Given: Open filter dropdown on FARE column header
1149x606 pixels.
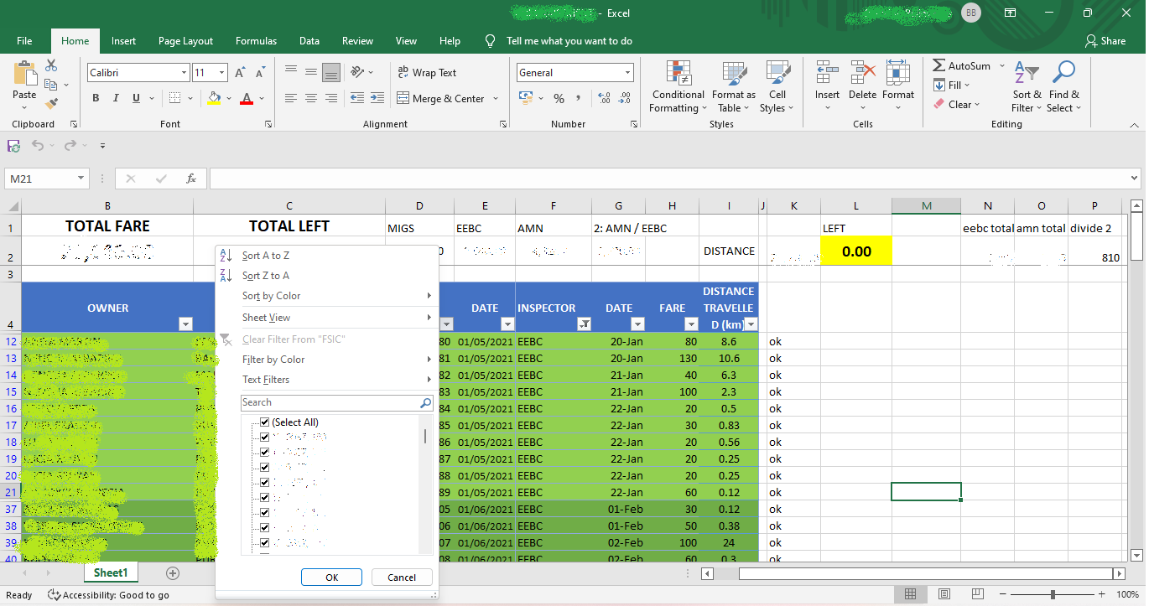Looking at the screenshot, I should tap(691, 324).
